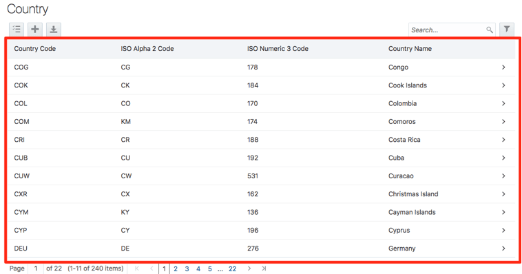This screenshot has width=522, height=274.
Task: Click the numeric code 276 cell
Action: [253, 249]
